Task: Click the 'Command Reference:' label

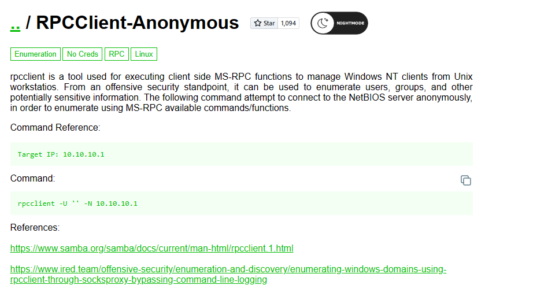Action: point(55,128)
